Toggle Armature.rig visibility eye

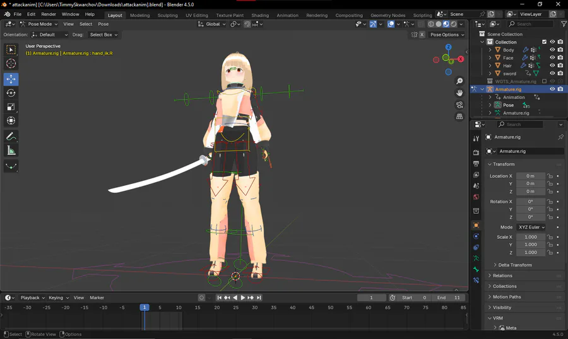[552, 89]
